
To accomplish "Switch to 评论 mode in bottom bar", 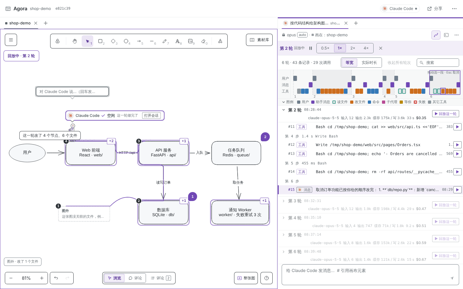I will pos(135,278).
